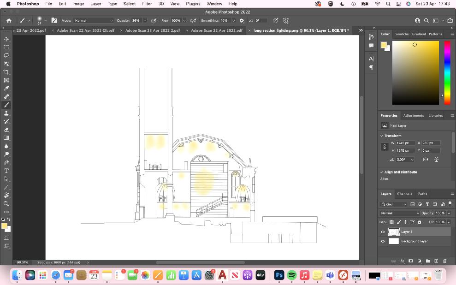Open the layer blend mode dropdown

point(399,213)
